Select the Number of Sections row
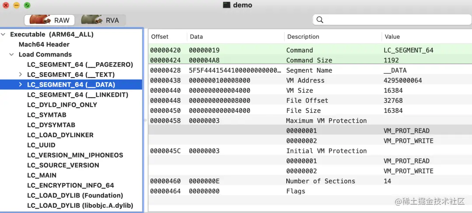Viewport: 472px width, 213px height. click(310, 181)
